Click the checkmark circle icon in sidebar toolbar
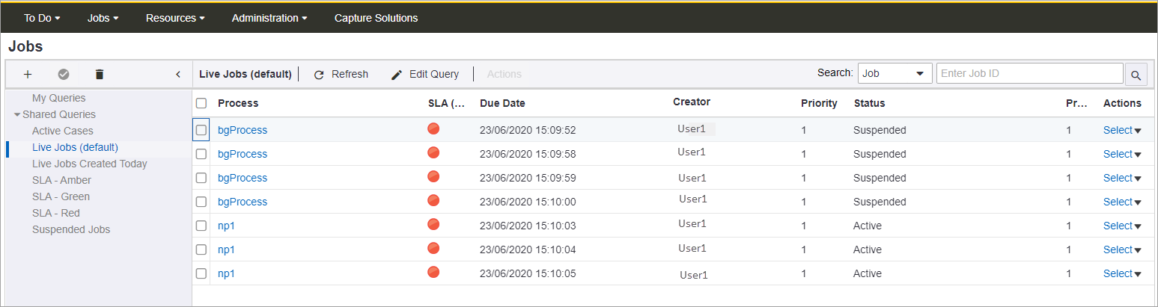 64,74
